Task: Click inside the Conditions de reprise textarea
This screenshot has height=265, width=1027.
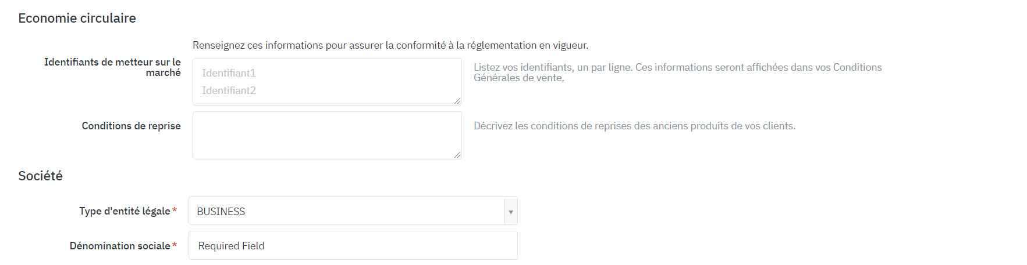Action: 327,135
